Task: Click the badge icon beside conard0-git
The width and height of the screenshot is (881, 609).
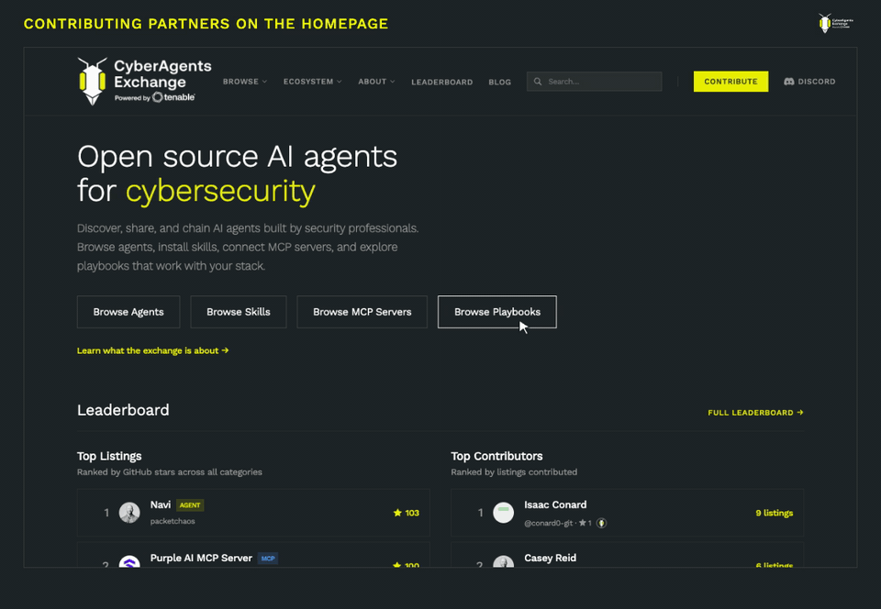Action: [x=601, y=523]
